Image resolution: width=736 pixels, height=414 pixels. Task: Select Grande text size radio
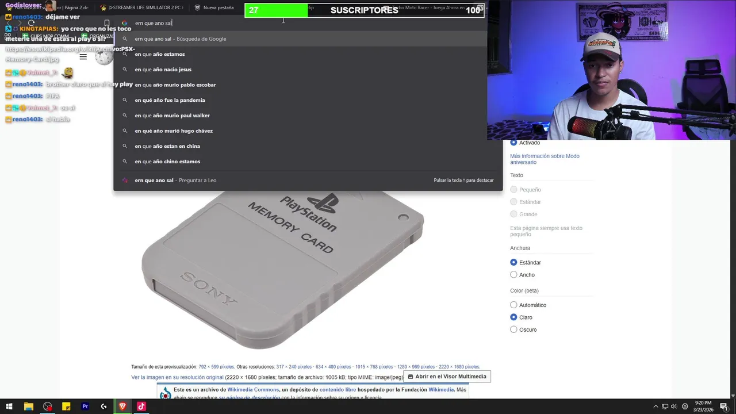[513, 214]
